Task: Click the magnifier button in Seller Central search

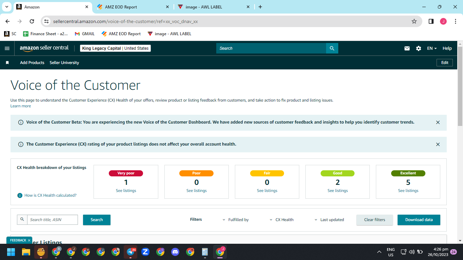Action: 332,48
